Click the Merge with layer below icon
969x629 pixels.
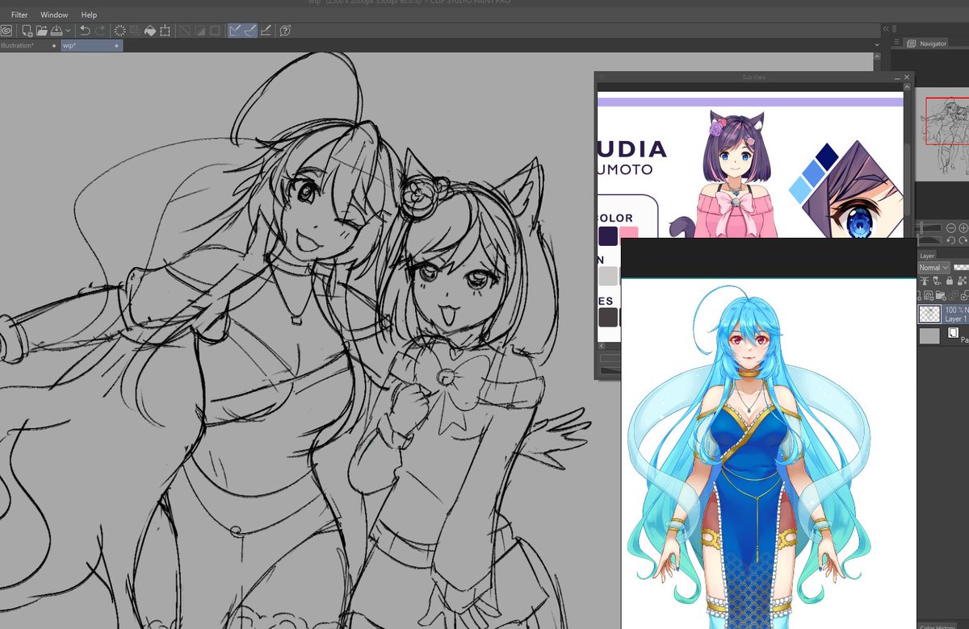click(965, 295)
